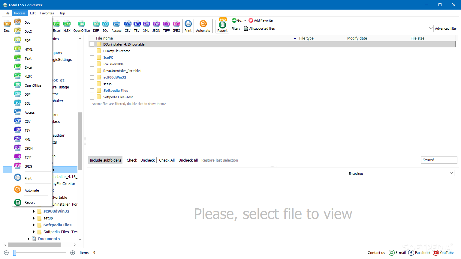Tick the DummyFileCreator checkbox

[92, 51]
